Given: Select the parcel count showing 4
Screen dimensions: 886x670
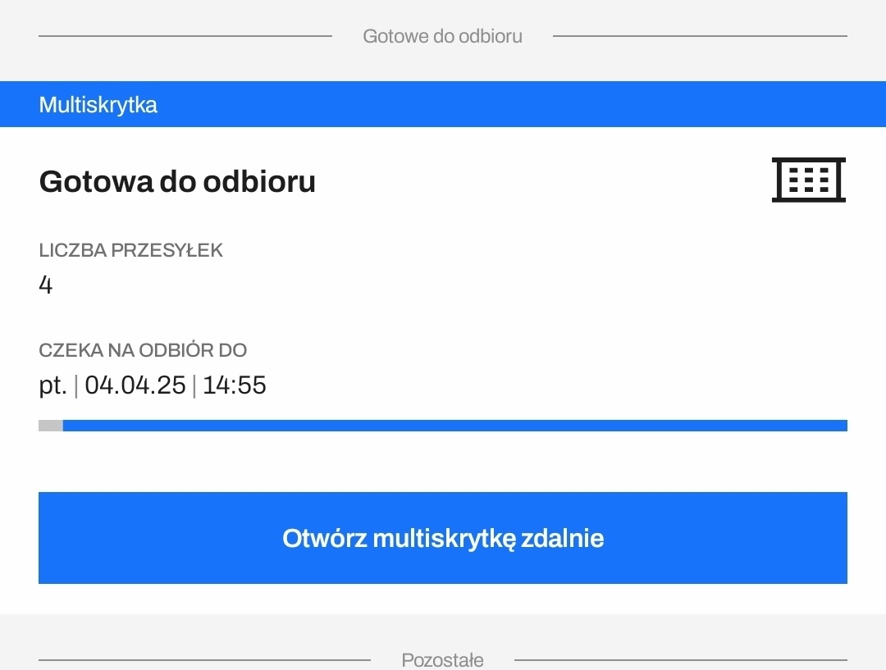Looking at the screenshot, I should coord(47,285).
